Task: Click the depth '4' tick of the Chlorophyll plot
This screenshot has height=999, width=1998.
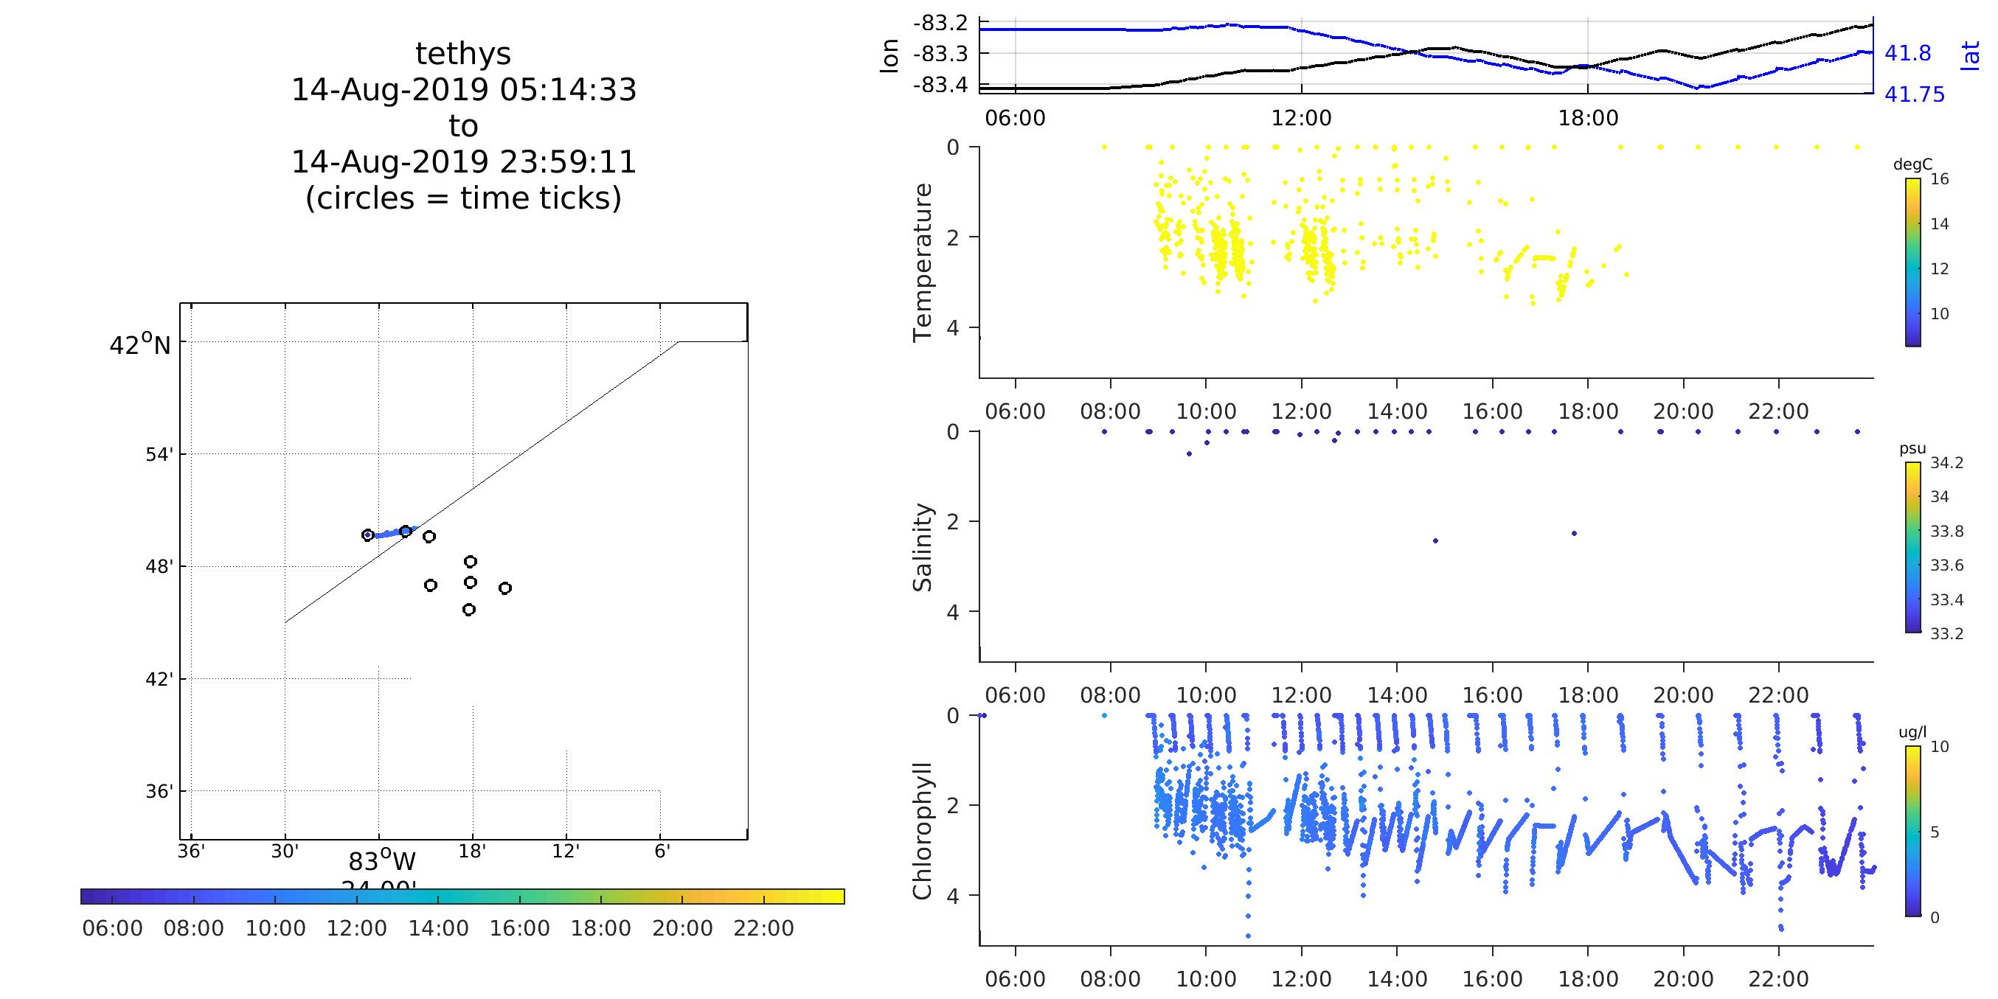Action: pyautogui.click(x=952, y=896)
